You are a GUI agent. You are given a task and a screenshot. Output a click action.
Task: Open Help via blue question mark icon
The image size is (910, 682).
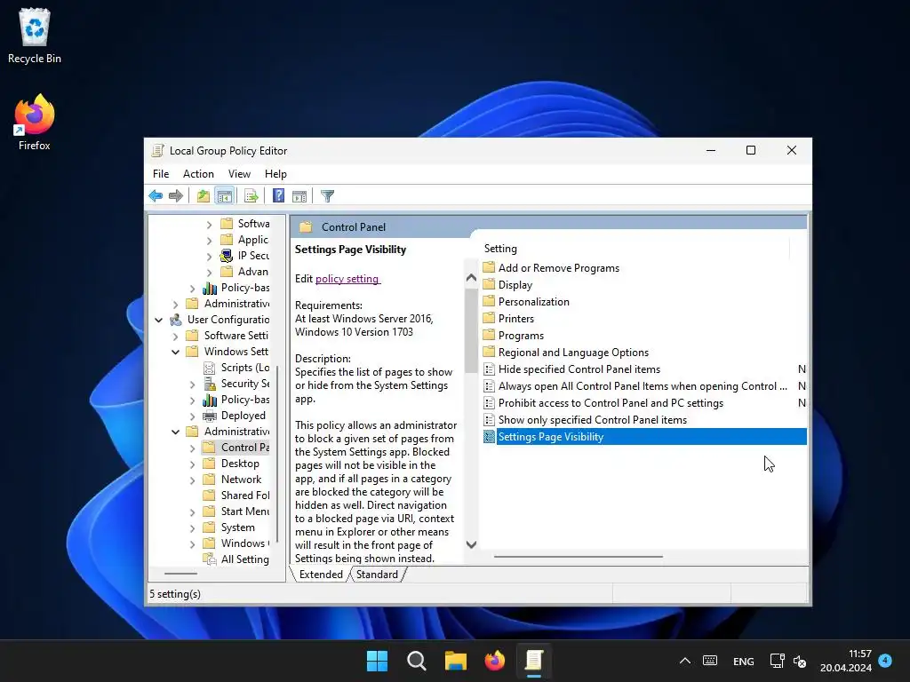pyautogui.click(x=278, y=196)
